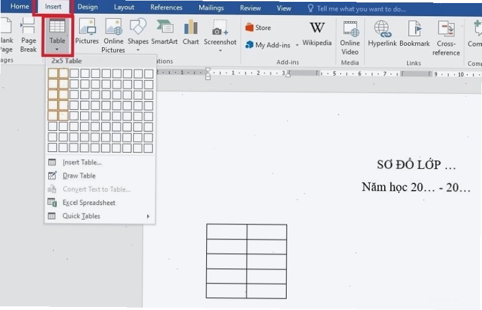The image size is (482, 310).
Task: Click the Draw Table pencil icon
Action: (x=52, y=176)
